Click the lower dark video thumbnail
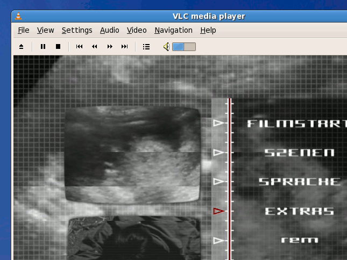The image size is (347, 260). click(x=134, y=238)
